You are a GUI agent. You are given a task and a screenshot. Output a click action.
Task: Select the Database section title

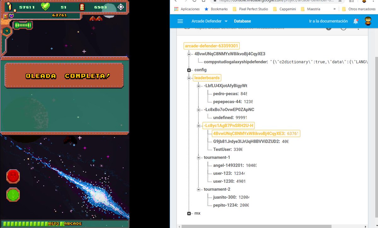242,21
